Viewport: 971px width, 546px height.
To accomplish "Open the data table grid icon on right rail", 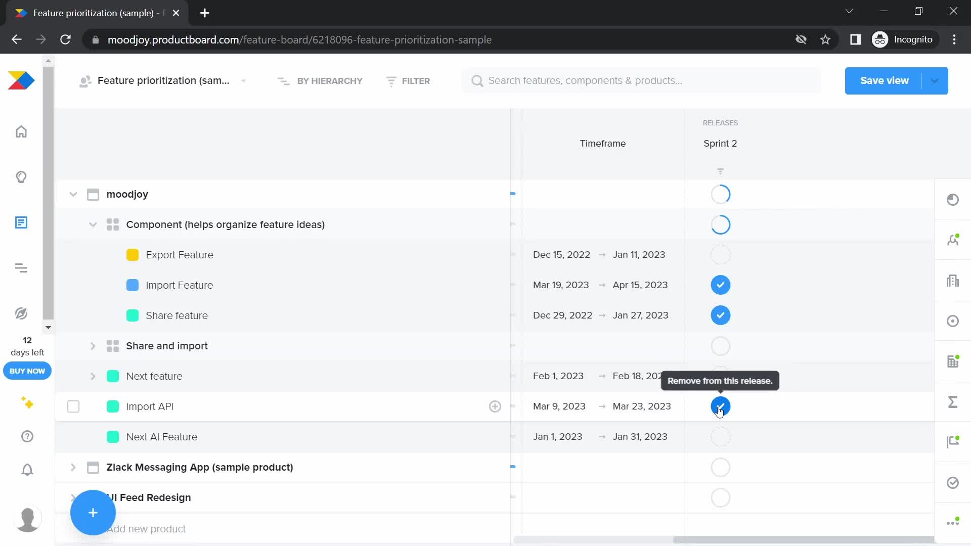I will 953,361.
